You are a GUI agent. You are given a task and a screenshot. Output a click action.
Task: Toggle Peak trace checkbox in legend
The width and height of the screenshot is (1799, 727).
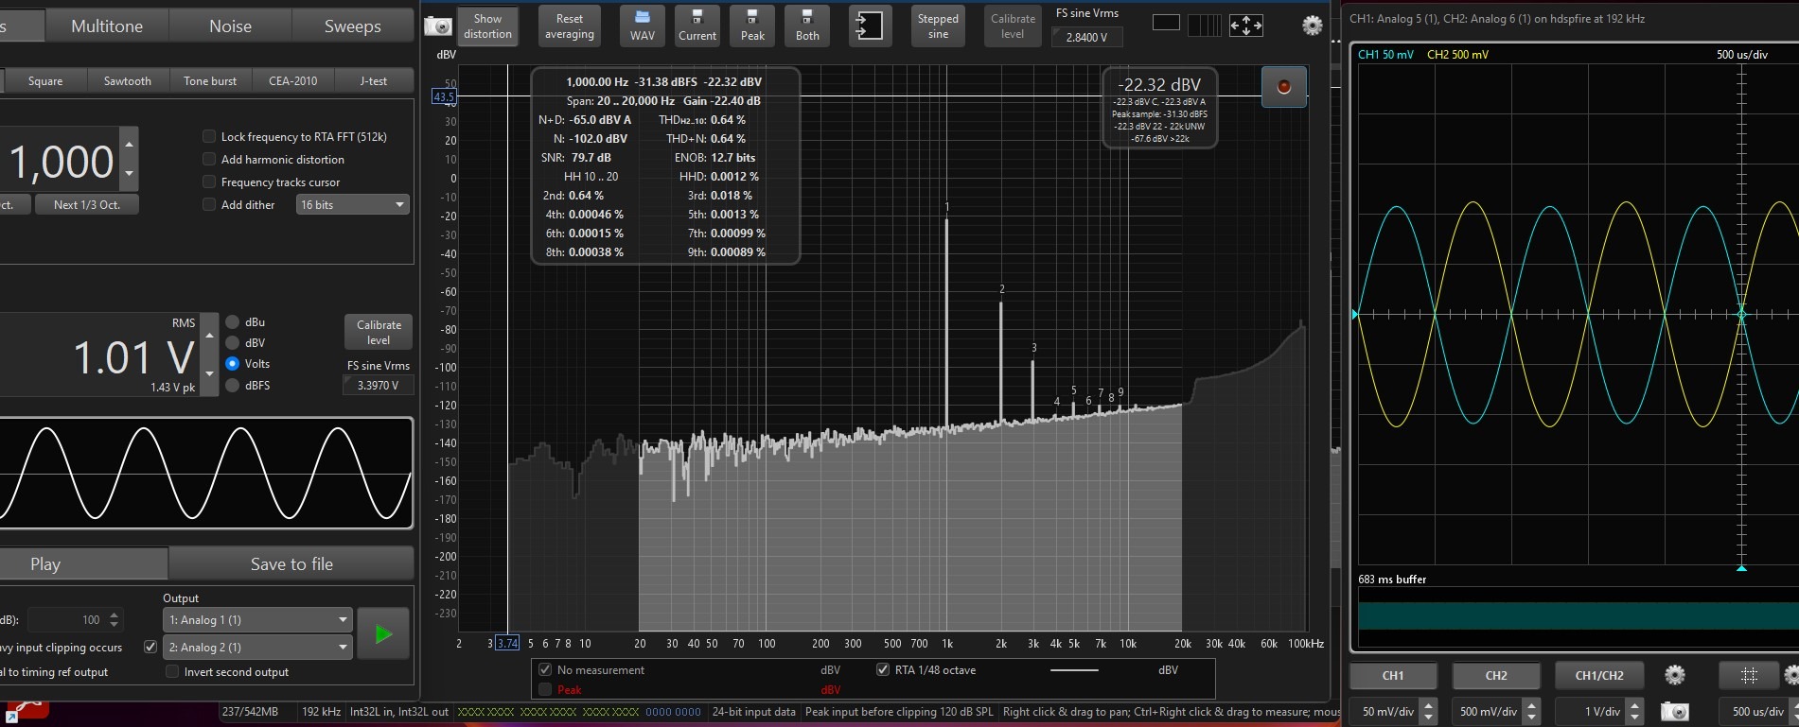[544, 689]
